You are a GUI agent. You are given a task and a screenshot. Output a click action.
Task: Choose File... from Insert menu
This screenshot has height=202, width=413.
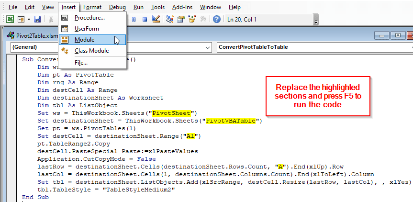92,63
